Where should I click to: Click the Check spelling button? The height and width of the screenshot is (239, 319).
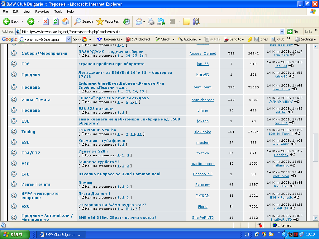(163, 39)
